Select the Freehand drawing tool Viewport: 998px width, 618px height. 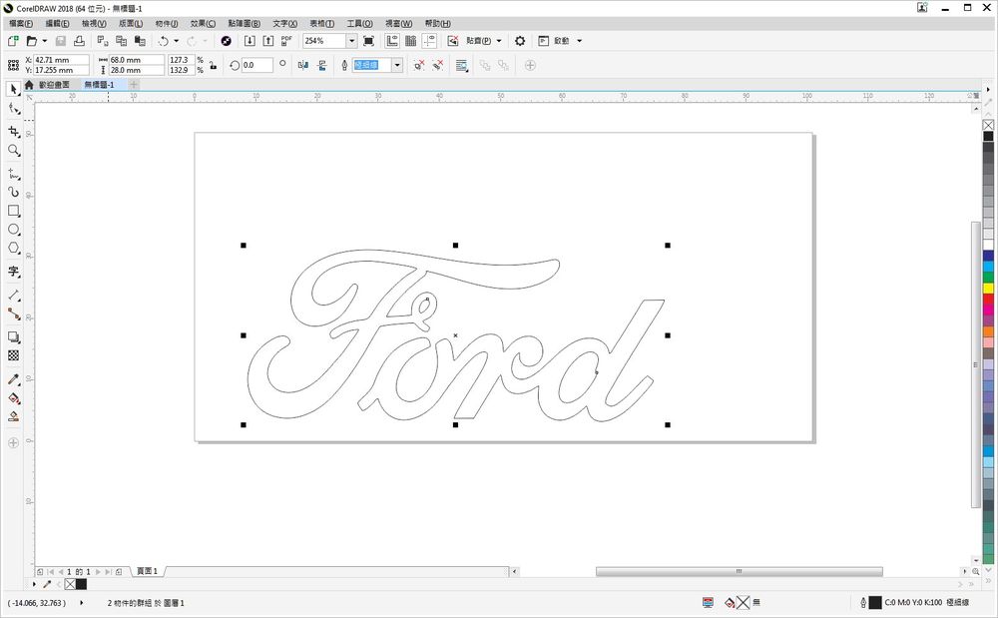point(13,173)
